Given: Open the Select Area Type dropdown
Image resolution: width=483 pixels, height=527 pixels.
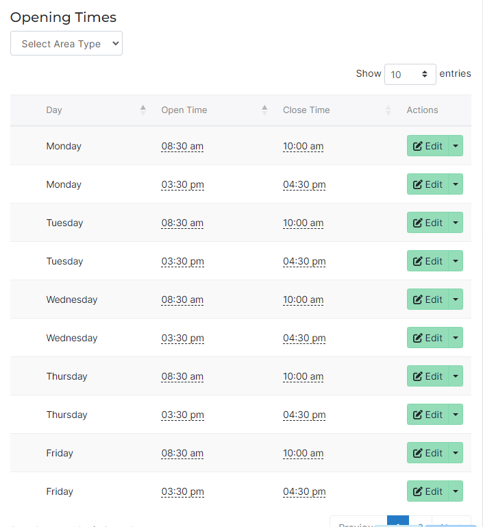Looking at the screenshot, I should click(66, 43).
